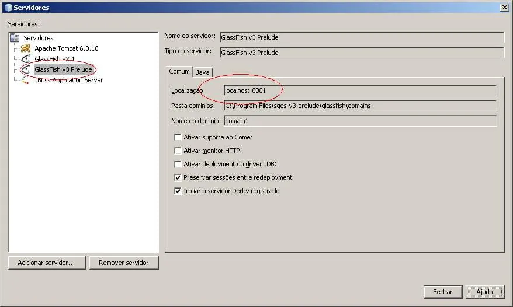This screenshot has height=307, width=513.
Task: Click the Tipo do servidor: label
Action: pyautogui.click(x=188, y=51)
